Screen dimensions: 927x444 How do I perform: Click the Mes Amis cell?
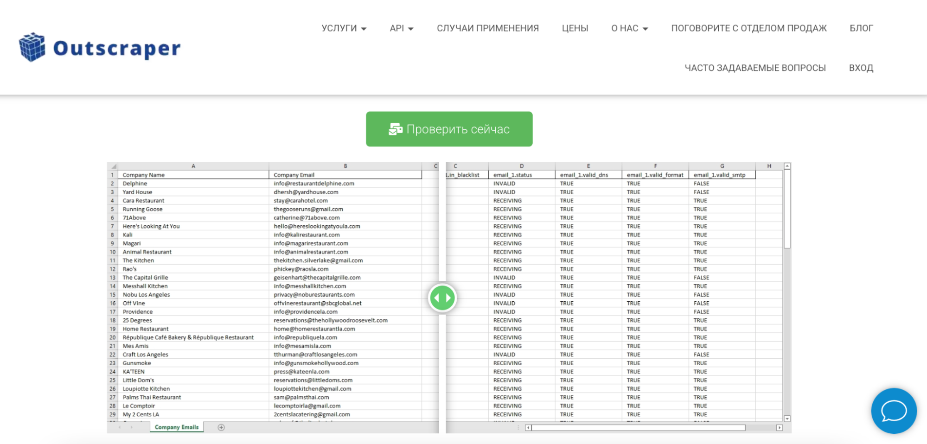193,346
